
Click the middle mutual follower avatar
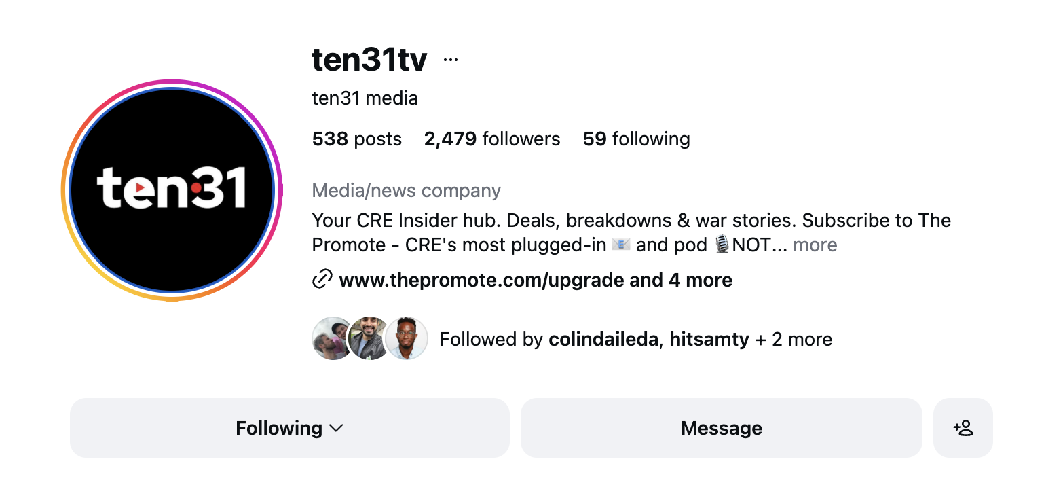click(369, 338)
